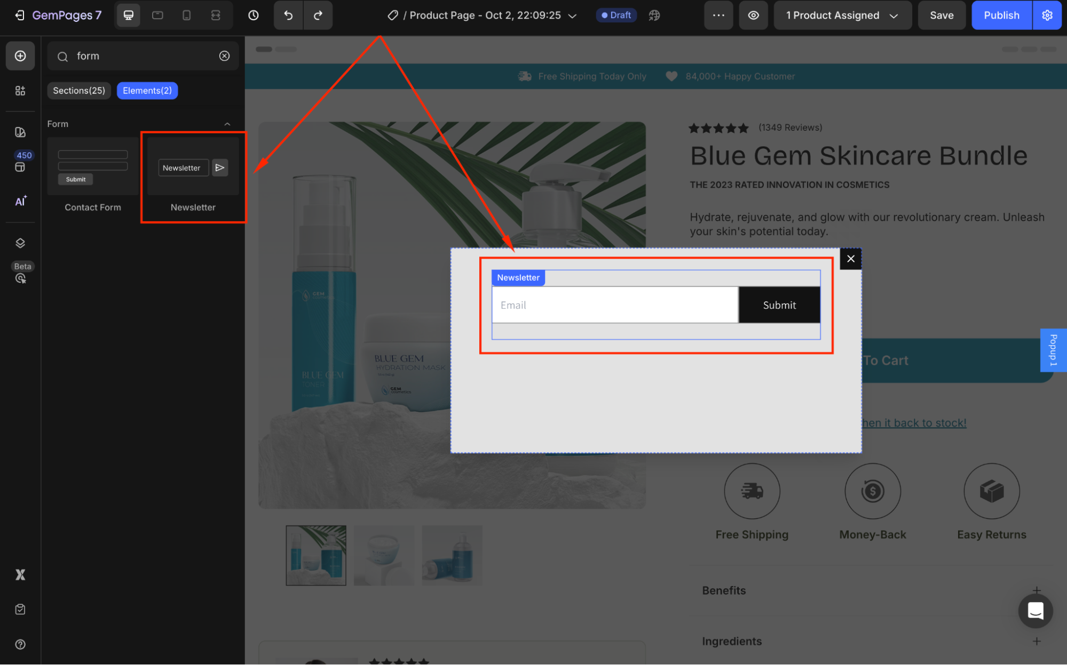Click the Email input field
This screenshot has width=1067, height=665.
point(614,305)
